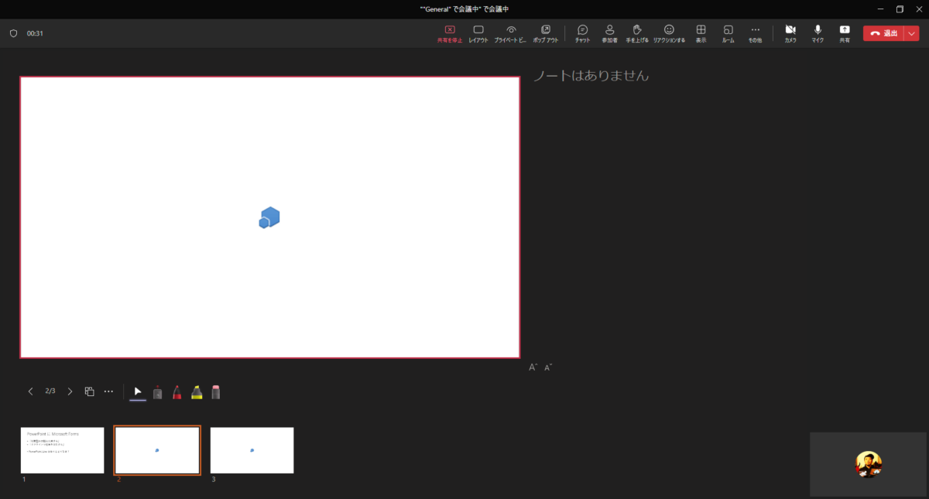
Task: Unmute the microphone
Action: tap(817, 32)
